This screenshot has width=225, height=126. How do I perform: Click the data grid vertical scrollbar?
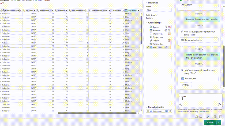coord(141,30)
